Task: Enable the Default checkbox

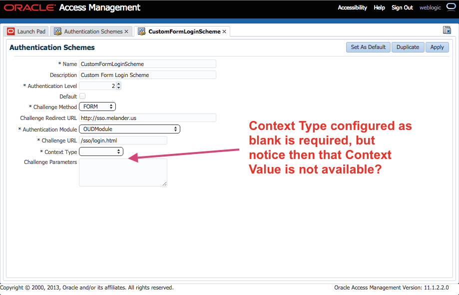Action: (81, 96)
